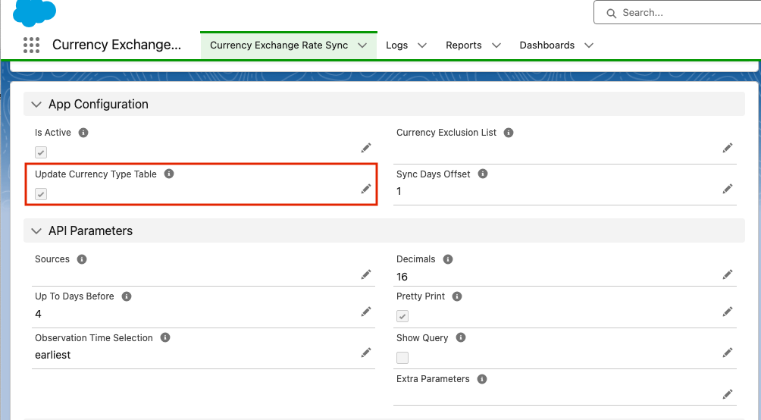Toggle Update Currency Type Table checkbox
The height and width of the screenshot is (420, 761).
(x=41, y=194)
